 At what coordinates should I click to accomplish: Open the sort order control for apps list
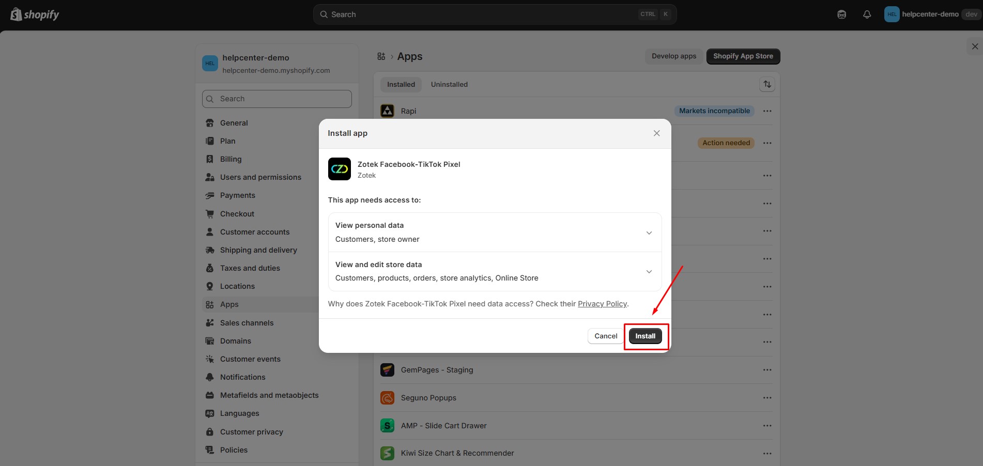click(x=767, y=84)
